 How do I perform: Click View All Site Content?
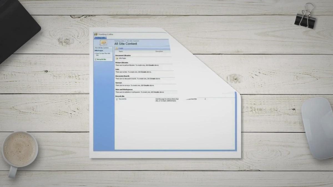tap(102, 48)
